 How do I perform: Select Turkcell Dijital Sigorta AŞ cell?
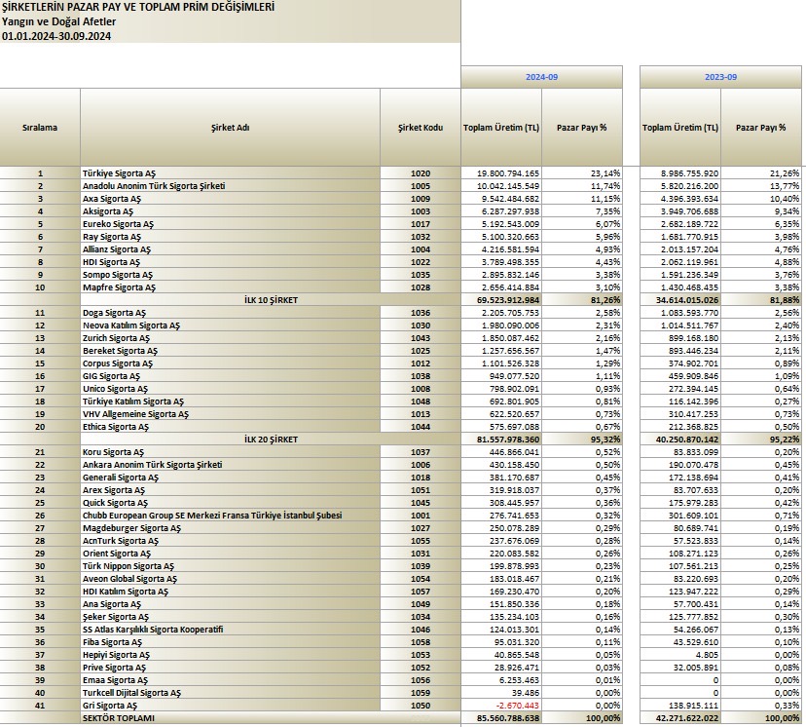(x=230, y=693)
